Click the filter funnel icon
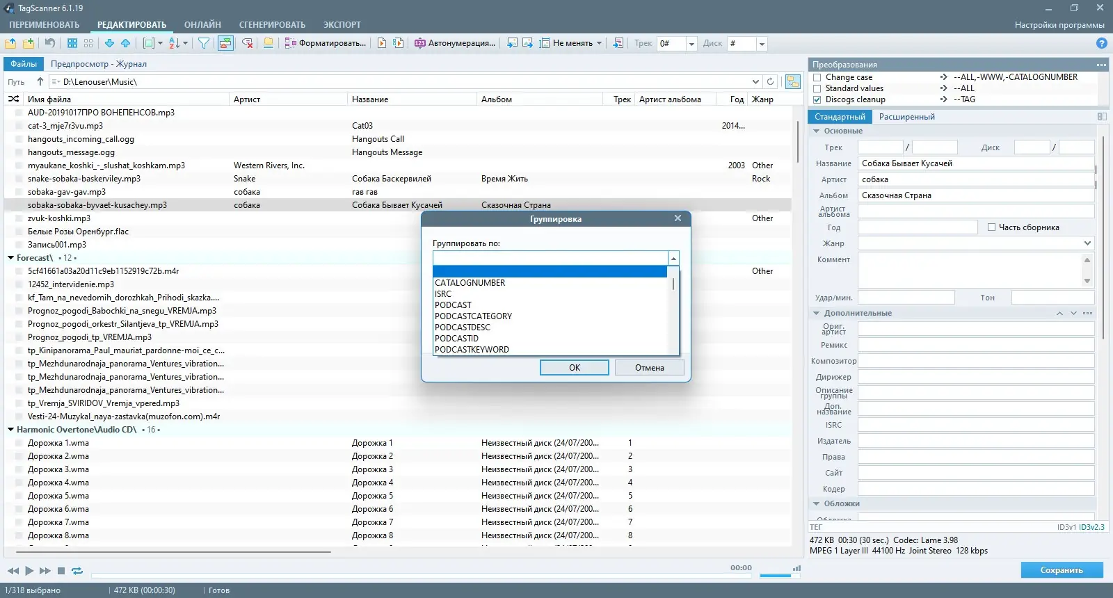This screenshot has width=1113, height=598. (204, 43)
